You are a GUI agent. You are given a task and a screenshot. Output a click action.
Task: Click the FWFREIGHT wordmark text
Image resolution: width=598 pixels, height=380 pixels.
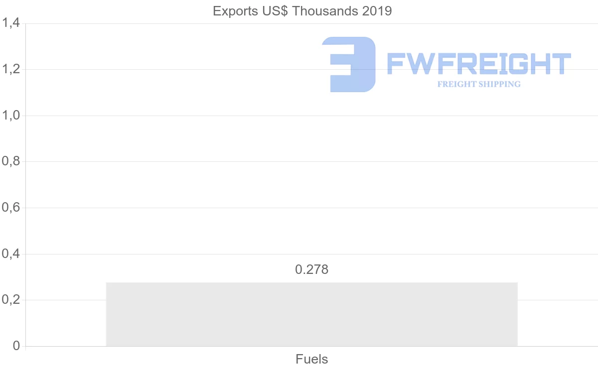478,64
